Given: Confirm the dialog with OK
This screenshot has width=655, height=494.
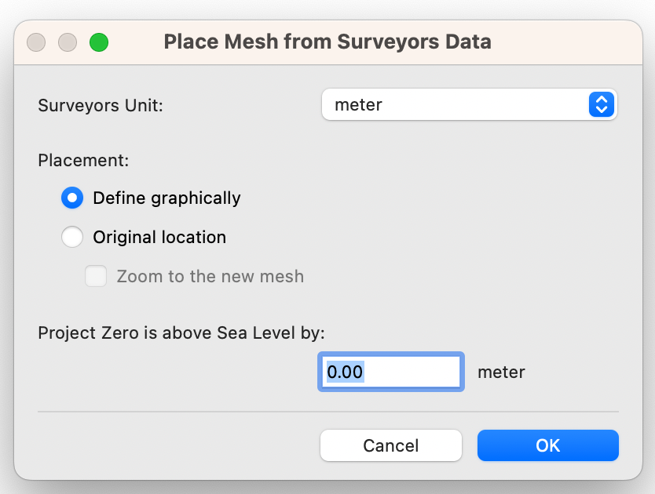Looking at the screenshot, I should click(x=547, y=445).
